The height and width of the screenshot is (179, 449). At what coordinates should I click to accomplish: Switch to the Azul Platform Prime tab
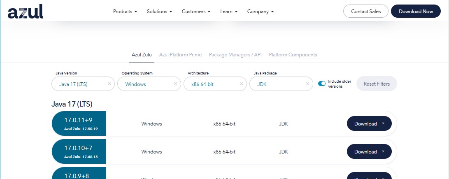point(180,55)
